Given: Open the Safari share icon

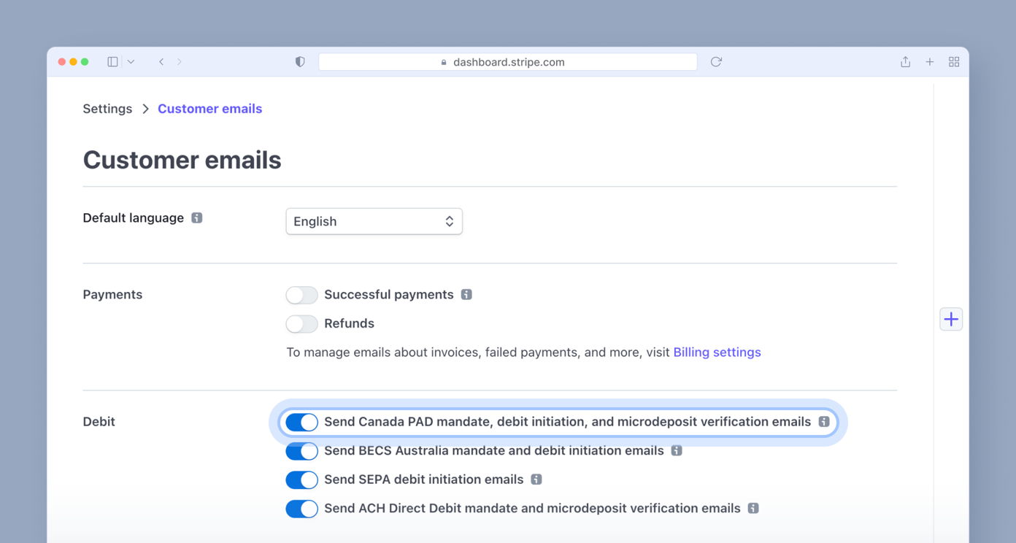Looking at the screenshot, I should pyautogui.click(x=905, y=61).
